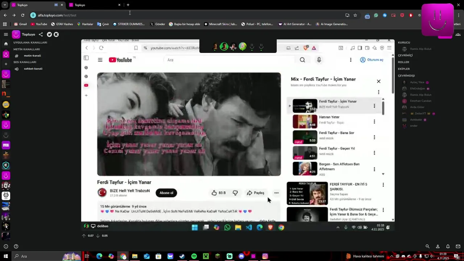464x261 pixels.
Task: Click the K social icon beside Topluyo
Action: 56,34
